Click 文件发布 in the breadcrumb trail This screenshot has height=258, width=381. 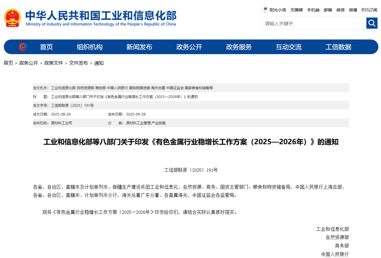pos(78,63)
